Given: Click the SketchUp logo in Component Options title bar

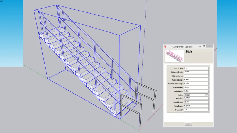Looking at the screenshot, I should (165, 47).
